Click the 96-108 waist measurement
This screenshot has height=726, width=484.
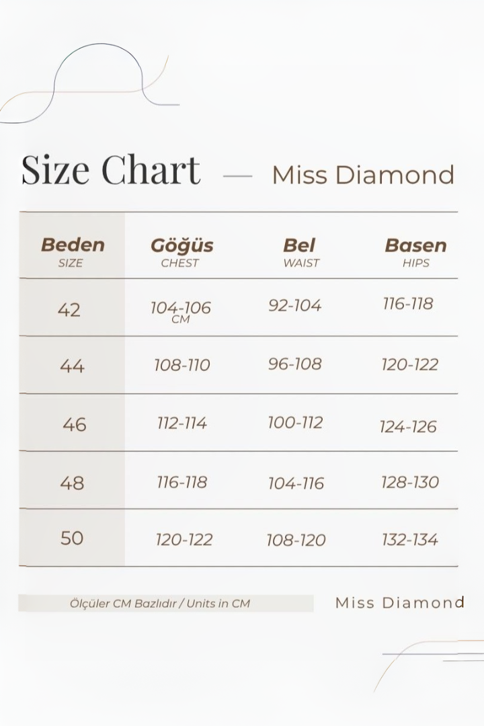point(295,364)
